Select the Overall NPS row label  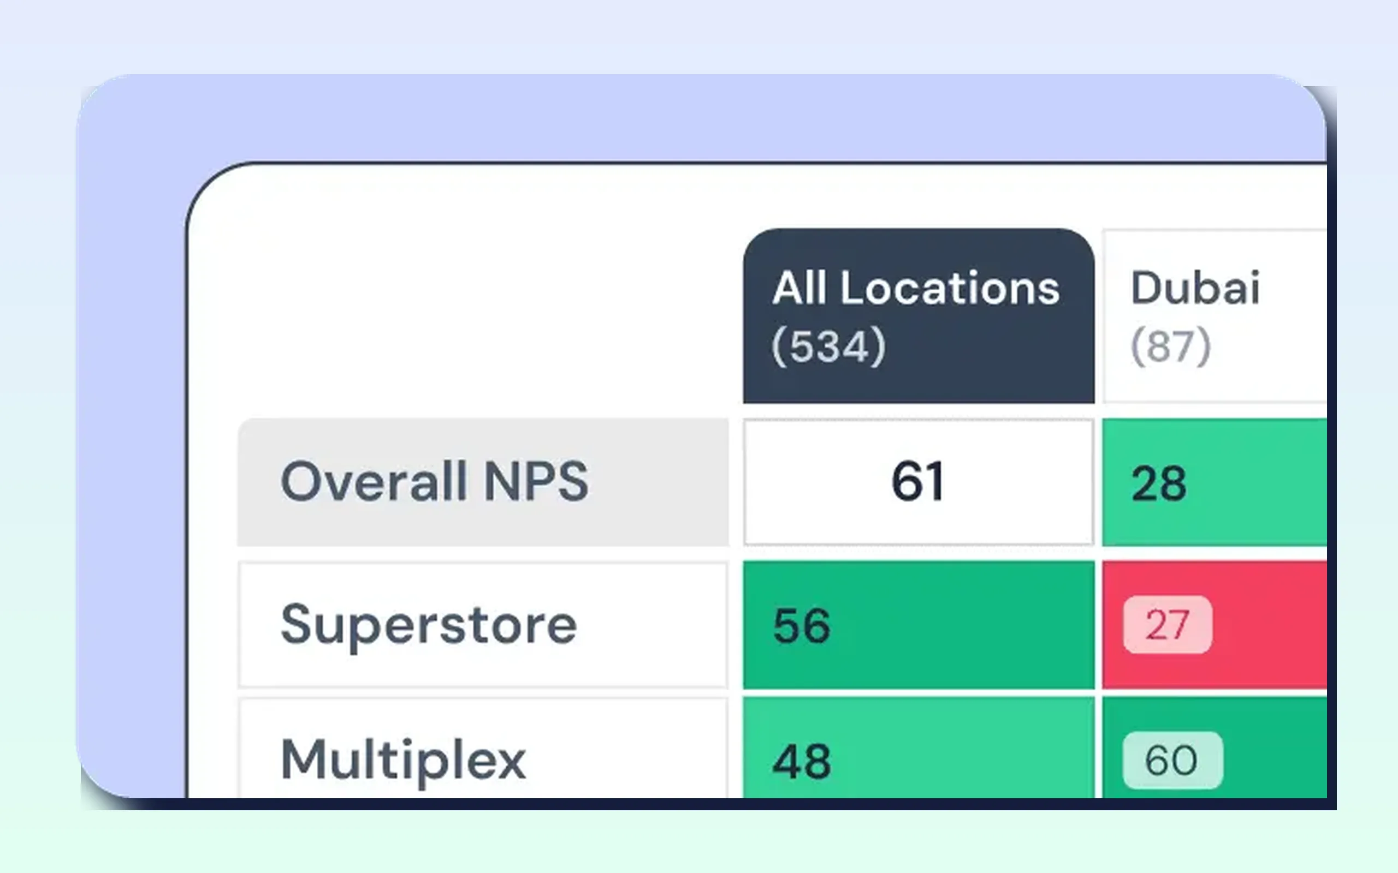coord(435,481)
